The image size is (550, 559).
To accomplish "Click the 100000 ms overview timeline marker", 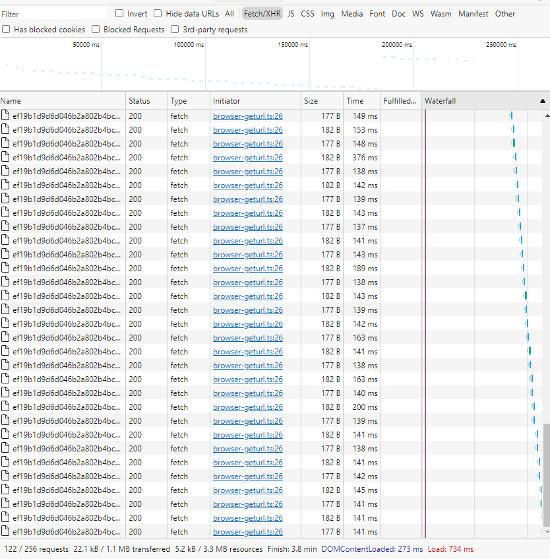I will tap(189, 45).
